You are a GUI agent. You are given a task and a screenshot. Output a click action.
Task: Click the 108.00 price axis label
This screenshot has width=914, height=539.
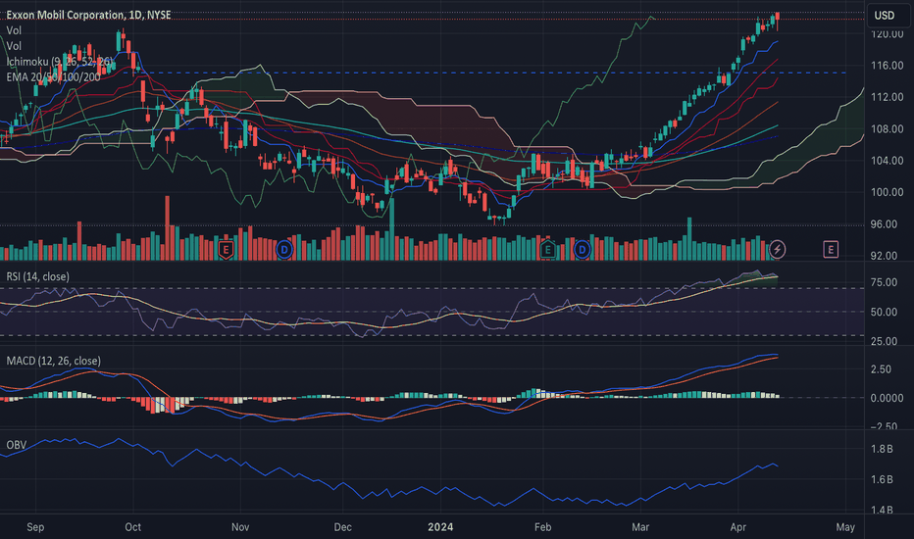[887, 128]
